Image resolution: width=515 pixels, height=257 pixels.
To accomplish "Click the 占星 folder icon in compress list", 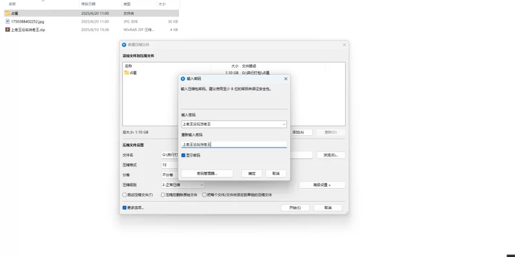I will (x=126, y=73).
